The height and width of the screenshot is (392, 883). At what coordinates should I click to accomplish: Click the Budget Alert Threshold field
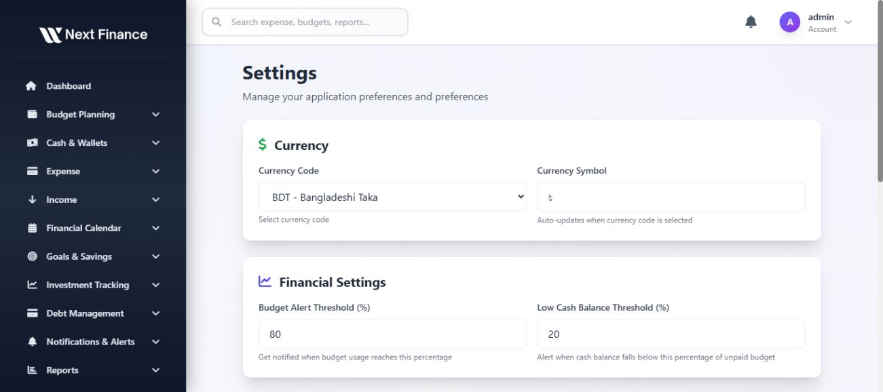(392, 334)
